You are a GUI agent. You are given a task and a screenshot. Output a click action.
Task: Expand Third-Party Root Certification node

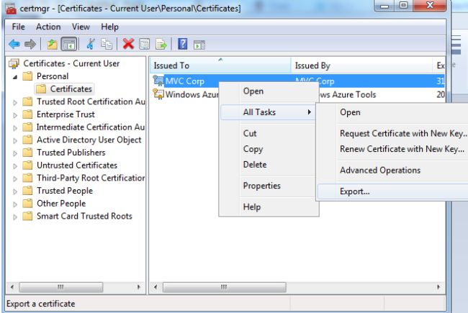(x=15, y=178)
